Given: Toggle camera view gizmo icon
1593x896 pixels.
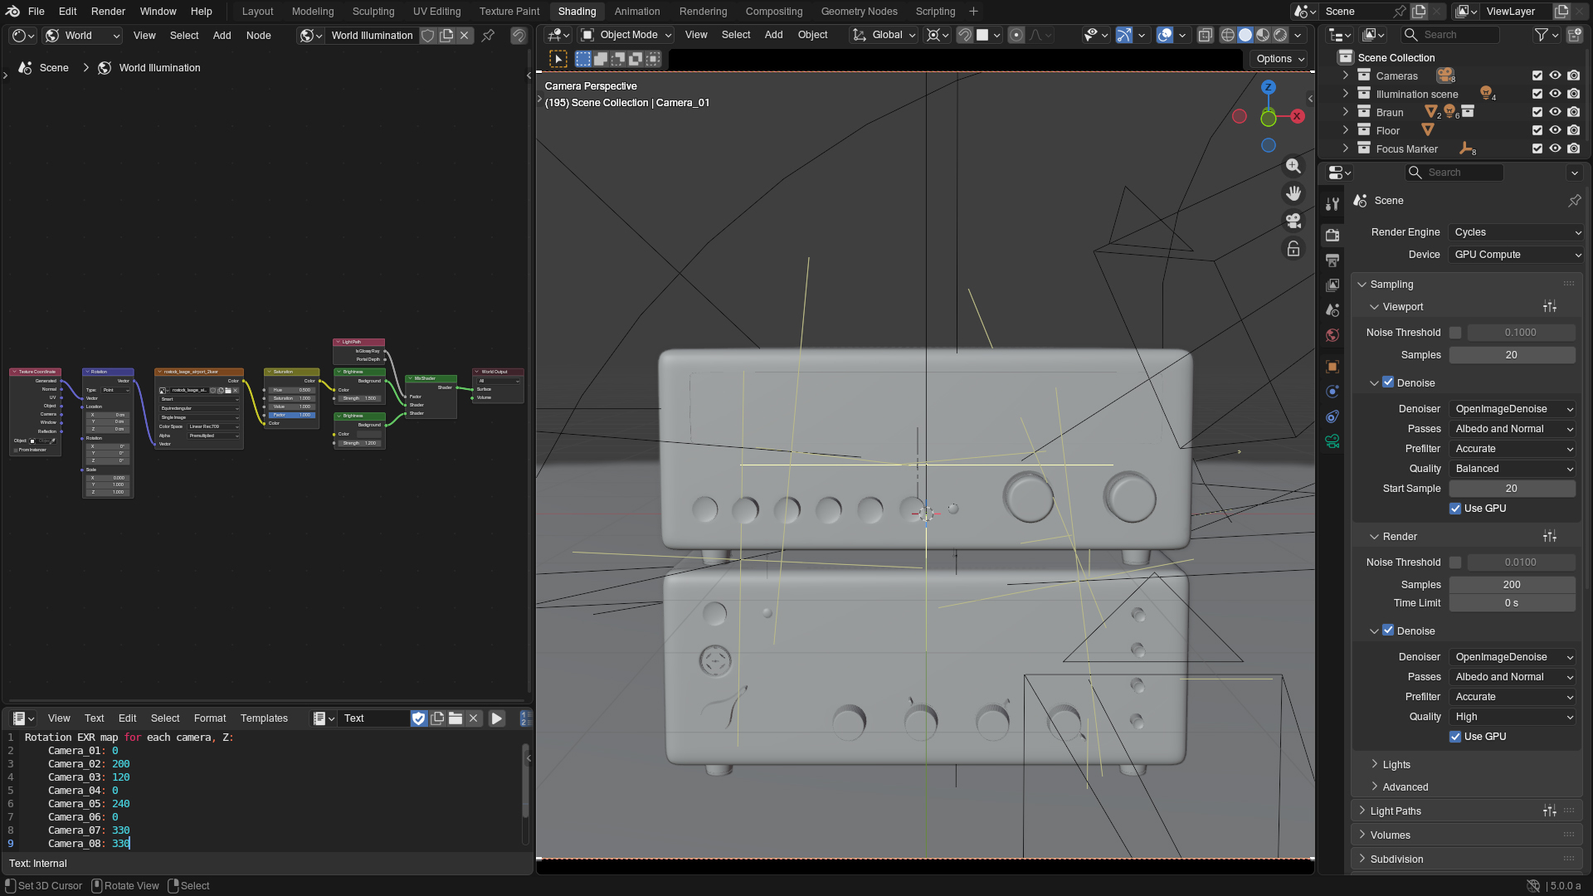Looking at the screenshot, I should tap(1293, 221).
